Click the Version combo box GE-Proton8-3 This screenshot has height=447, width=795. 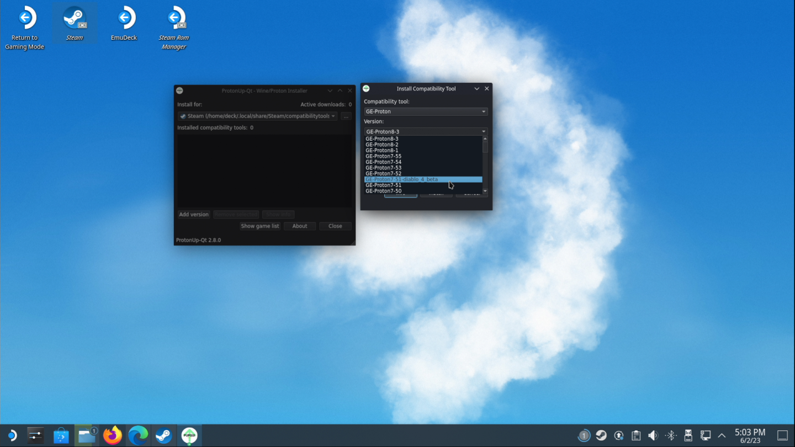[x=426, y=132]
